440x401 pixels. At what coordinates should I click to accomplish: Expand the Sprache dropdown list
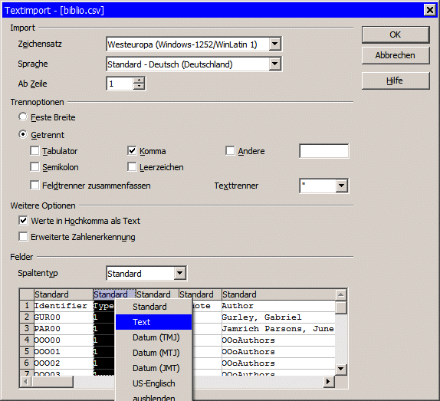click(x=274, y=64)
